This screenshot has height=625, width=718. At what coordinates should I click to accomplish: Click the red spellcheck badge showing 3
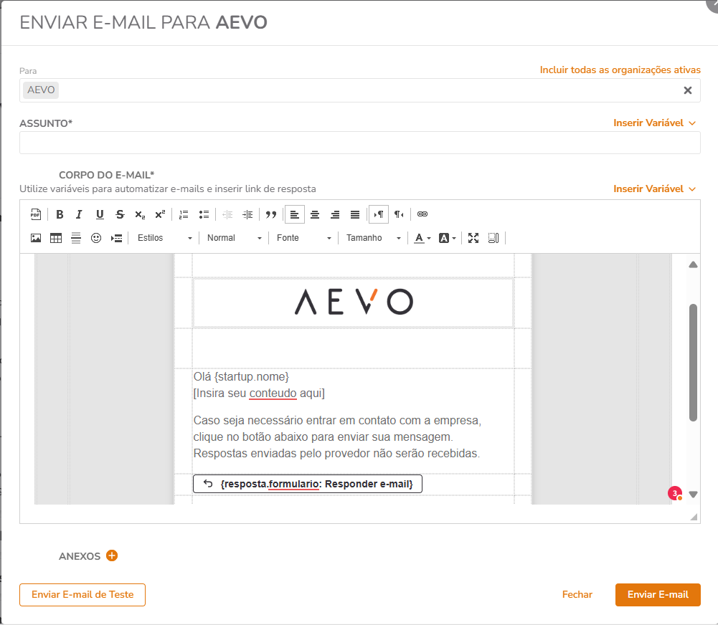(674, 493)
